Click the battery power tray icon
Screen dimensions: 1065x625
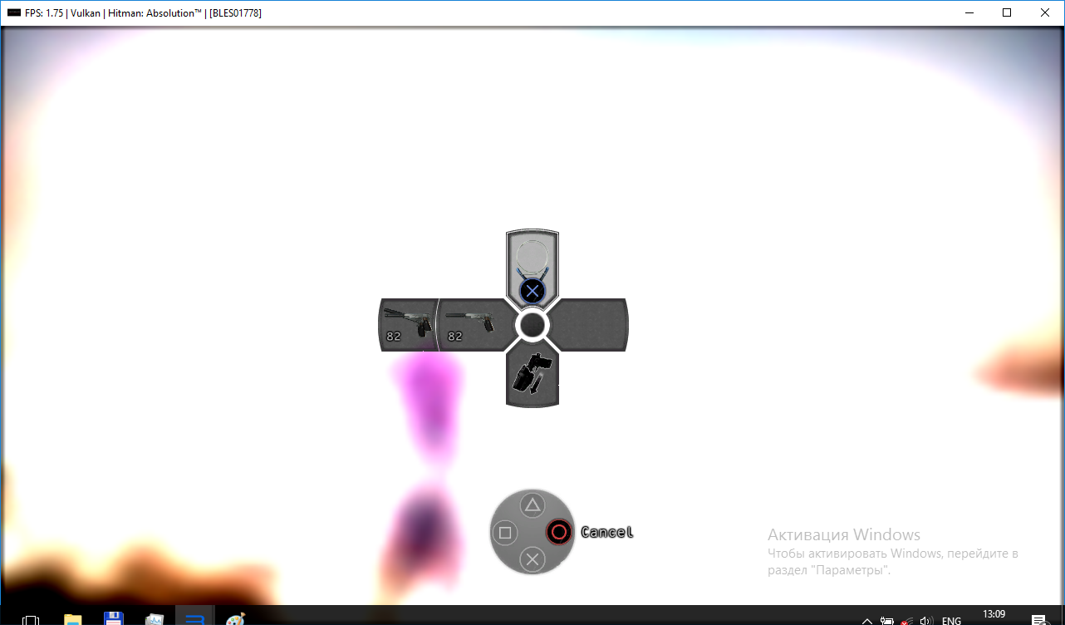pyautogui.click(x=887, y=621)
